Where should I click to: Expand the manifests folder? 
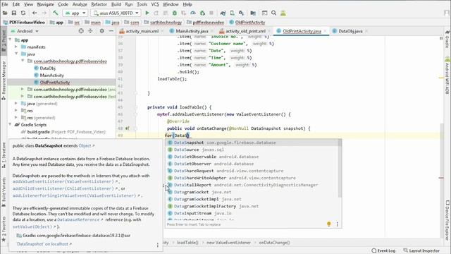pyautogui.click(x=16, y=47)
